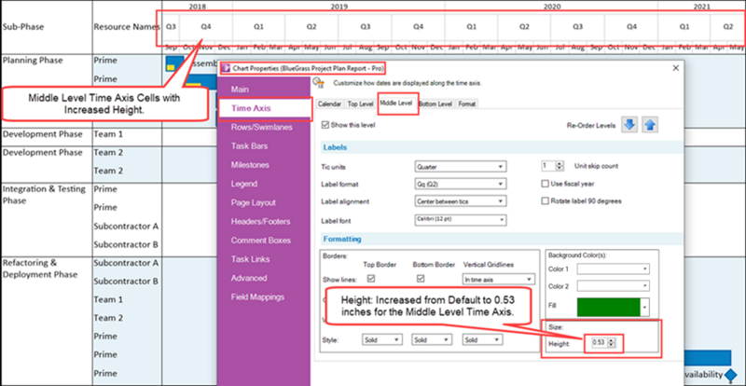Open Label alignment Center between tics dropdown

click(460, 201)
